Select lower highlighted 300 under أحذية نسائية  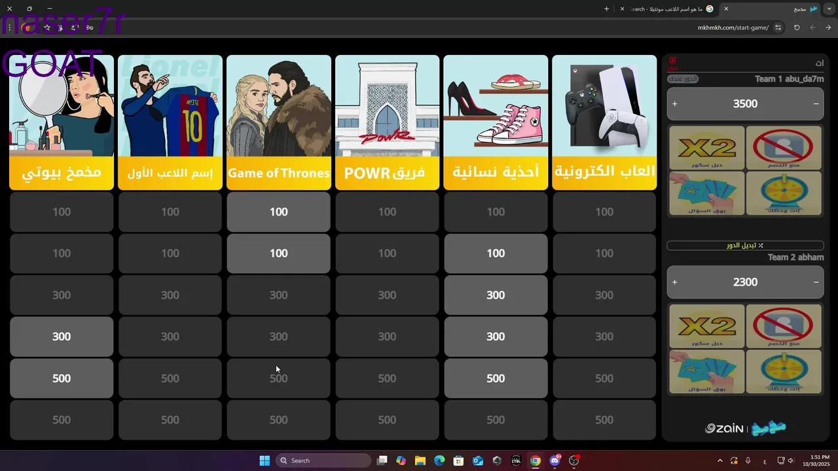(x=496, y=336)
